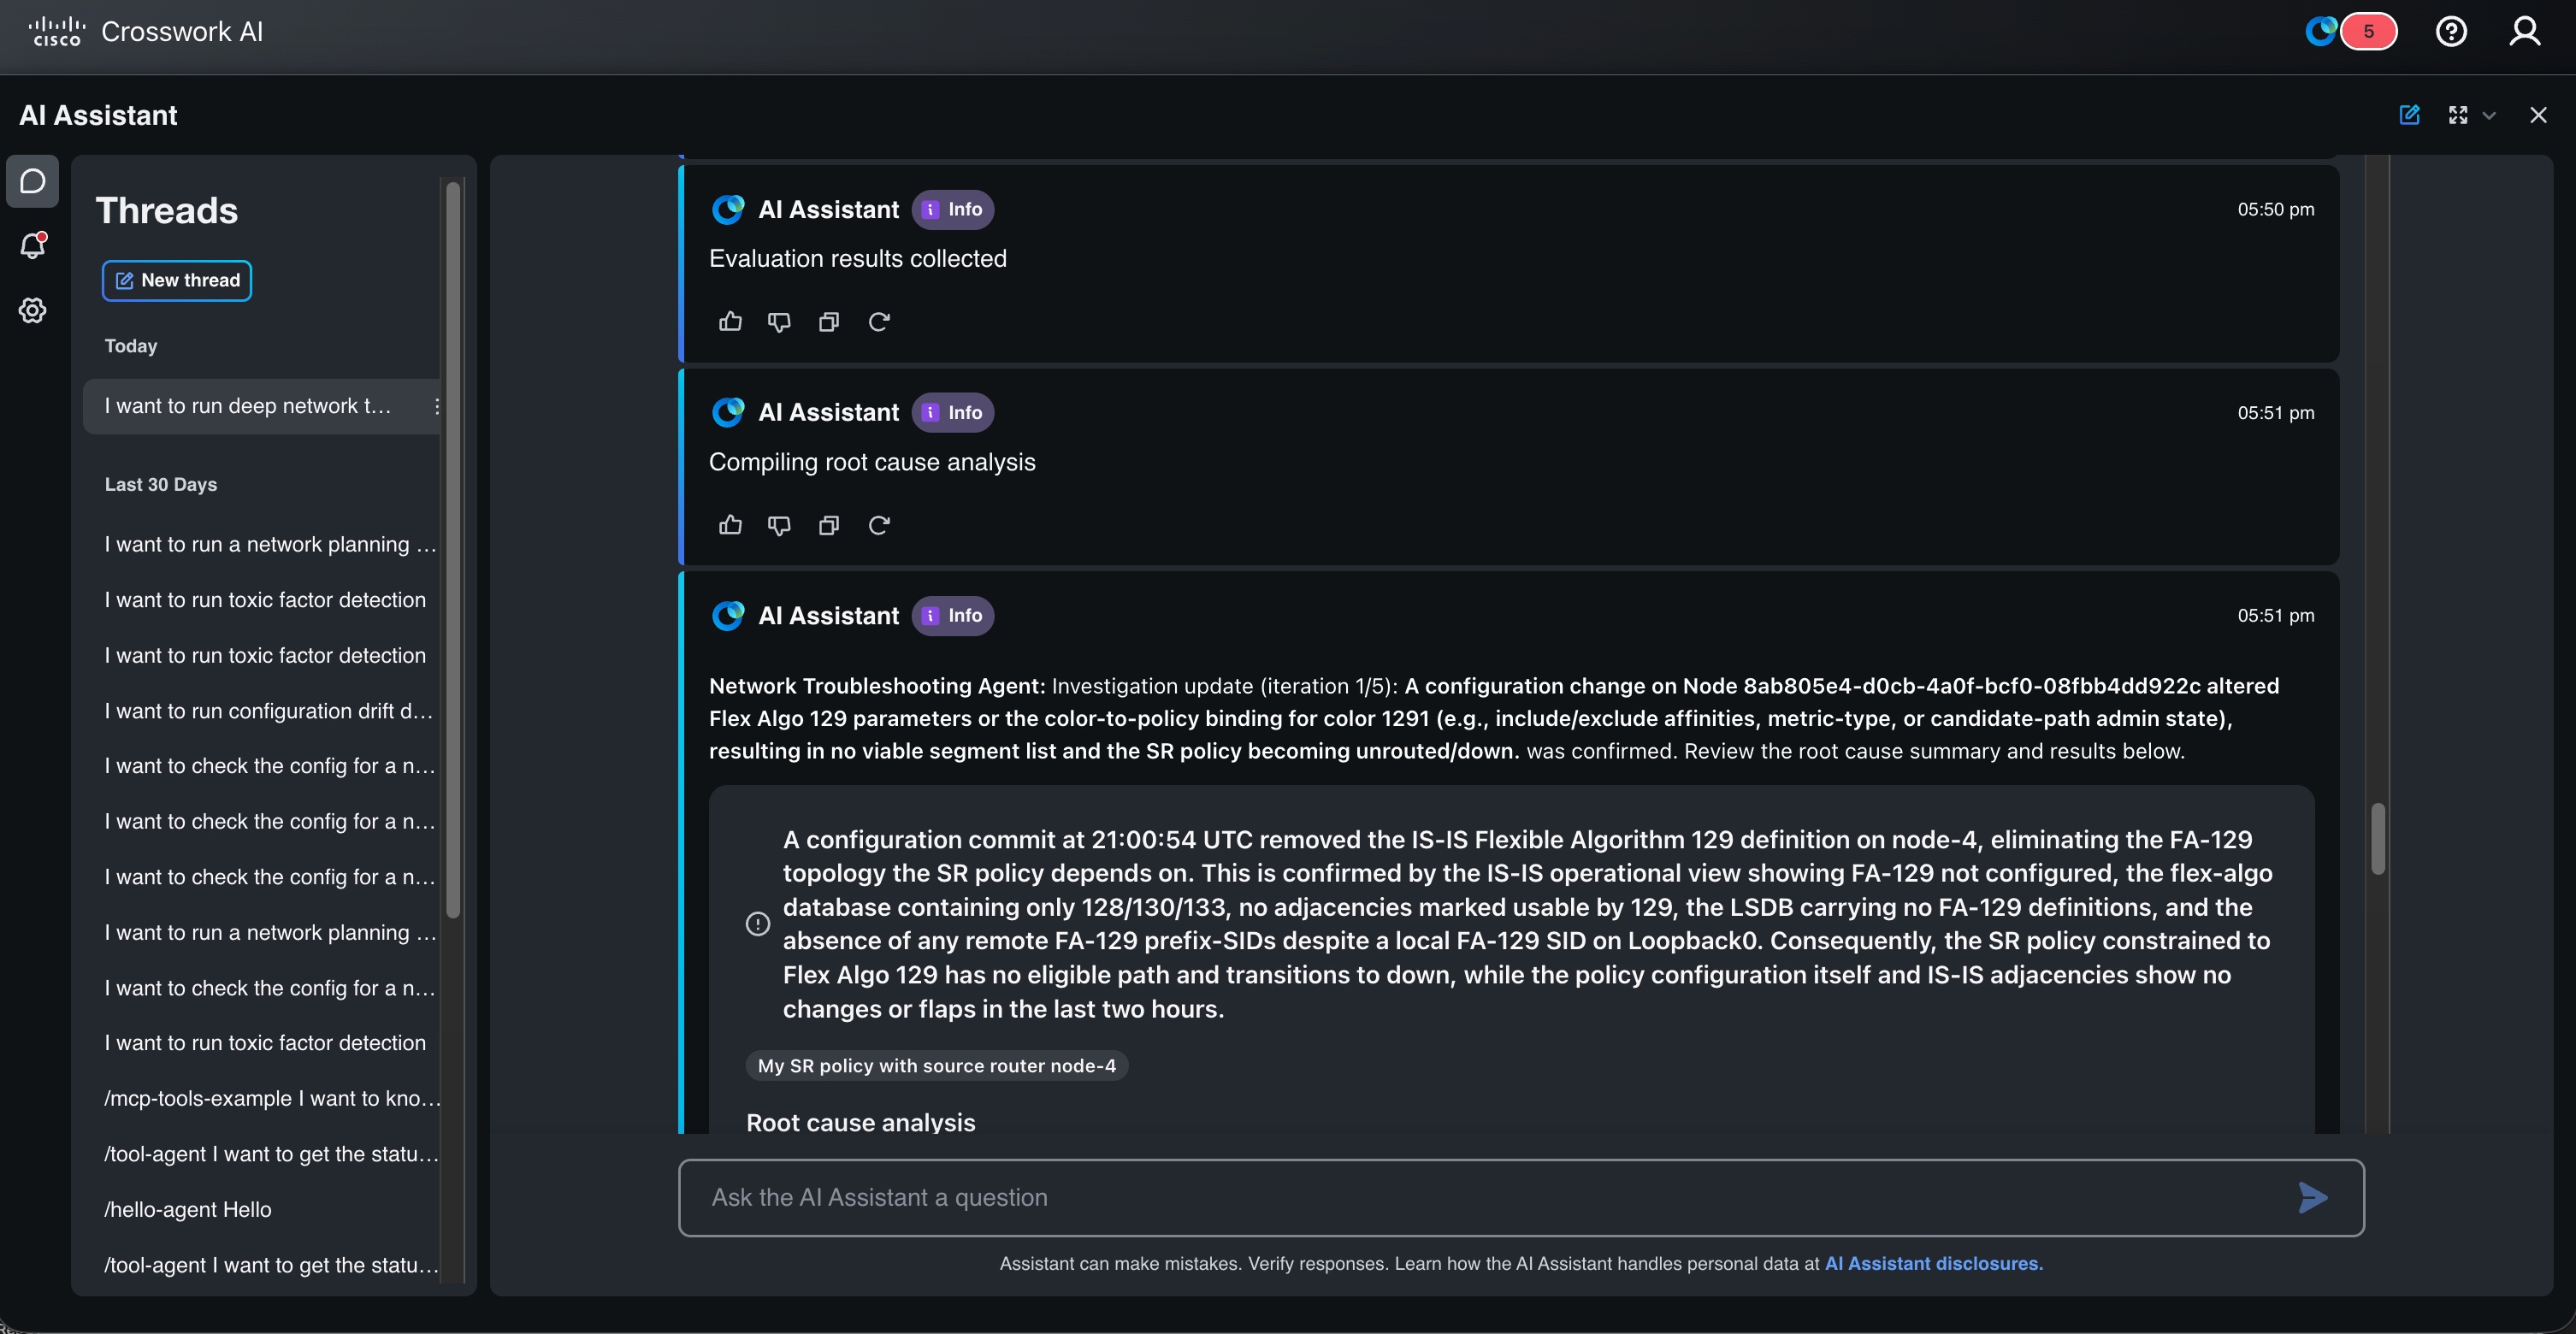Thumbs up the 'Evaluation results collected' message
Screen dimensions: 2576x1334
coord(730,321)
